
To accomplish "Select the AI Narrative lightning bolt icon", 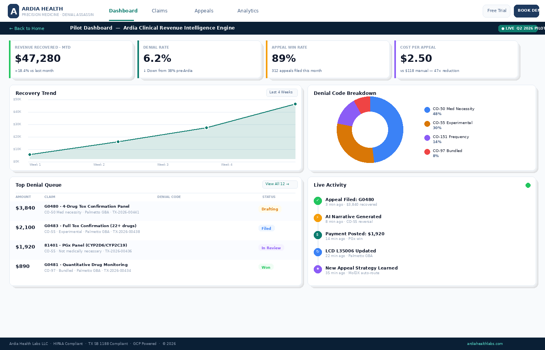I will (x=318, y=218).
